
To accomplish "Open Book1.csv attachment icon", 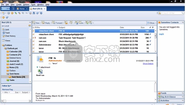I will [x=40, y=71].
